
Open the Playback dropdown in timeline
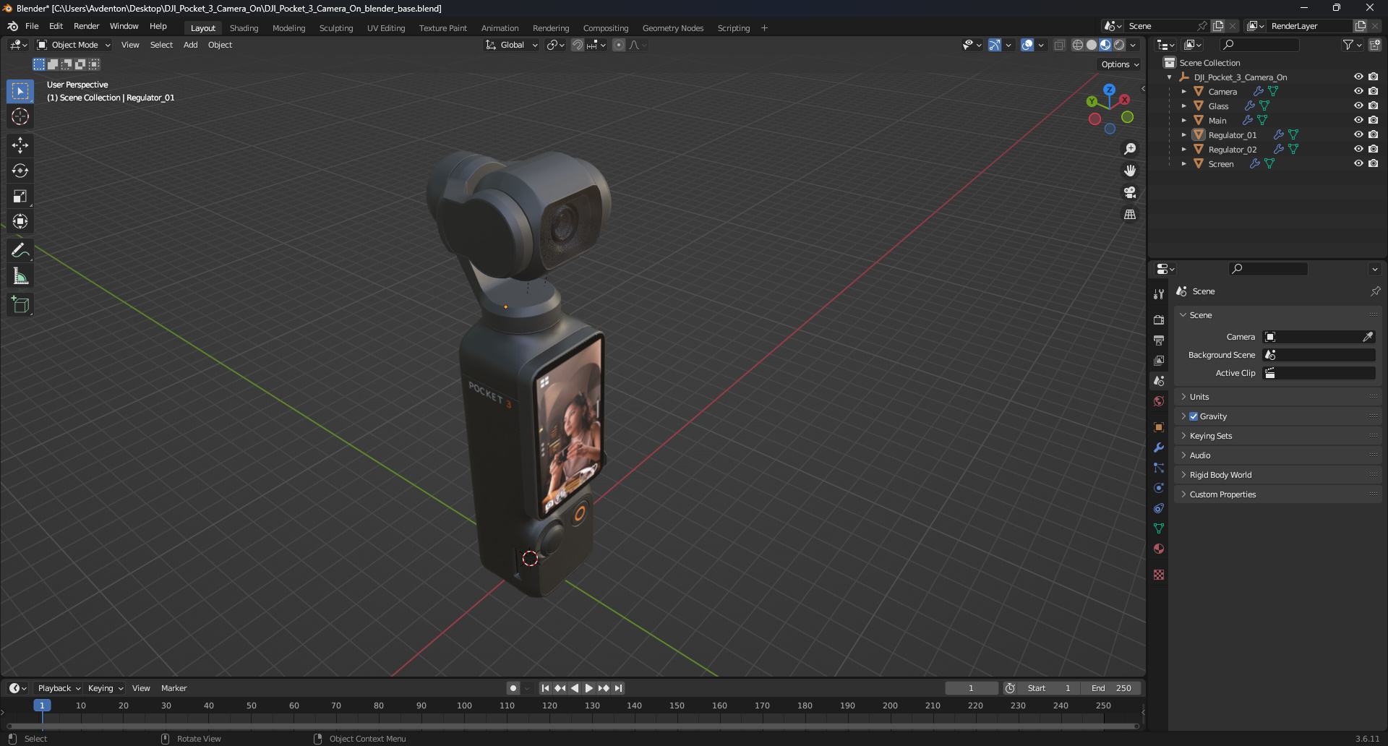pyautogui.click(x=59, y=688)
